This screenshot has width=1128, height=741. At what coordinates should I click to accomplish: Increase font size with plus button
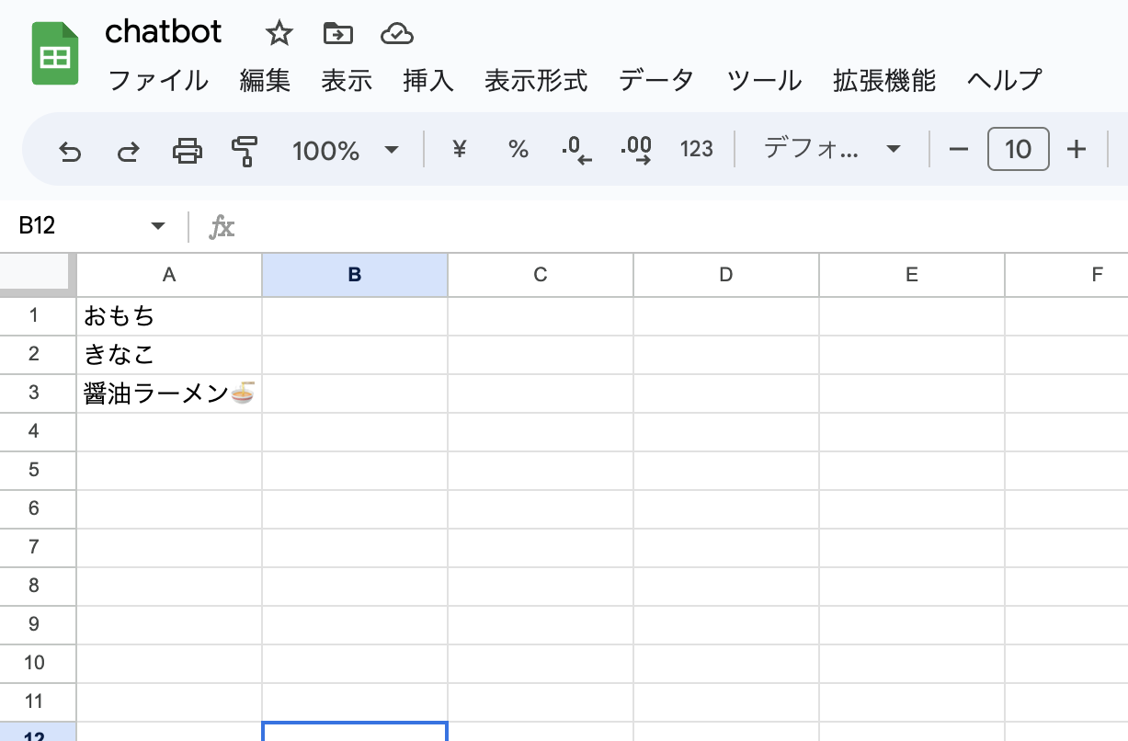tap(1077, 149)
